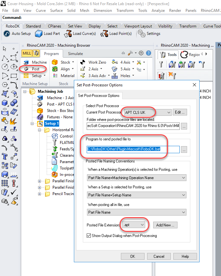221x276 pixels.
Task: Expand the first Parallel Finishing tree node
Action: (40, 181)
